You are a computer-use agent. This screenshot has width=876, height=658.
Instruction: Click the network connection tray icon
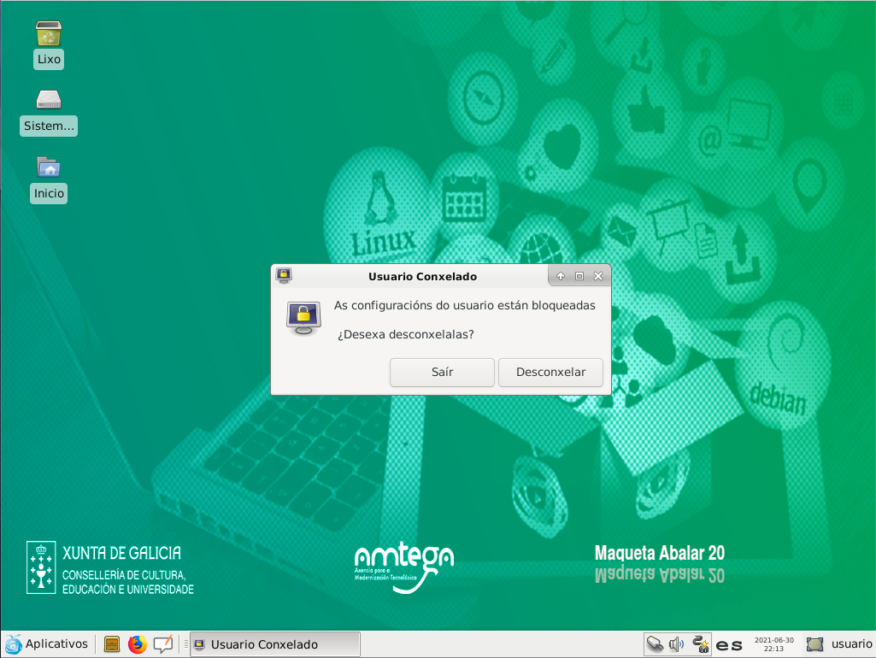coord(701,644)
